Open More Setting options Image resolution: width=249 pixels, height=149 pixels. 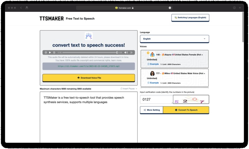[152, 110]
